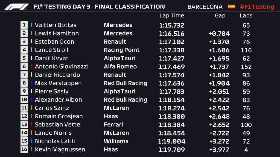Viewport: 280px width, 157px height.
Task: Select driver name Max Verstappen
Action: click(58, 83)
